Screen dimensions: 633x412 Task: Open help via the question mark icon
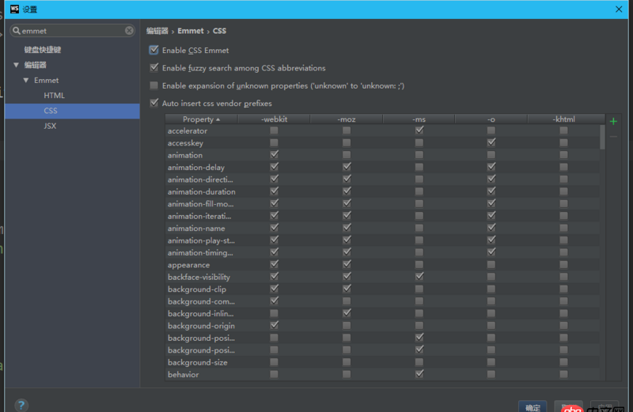pos(21,405)
